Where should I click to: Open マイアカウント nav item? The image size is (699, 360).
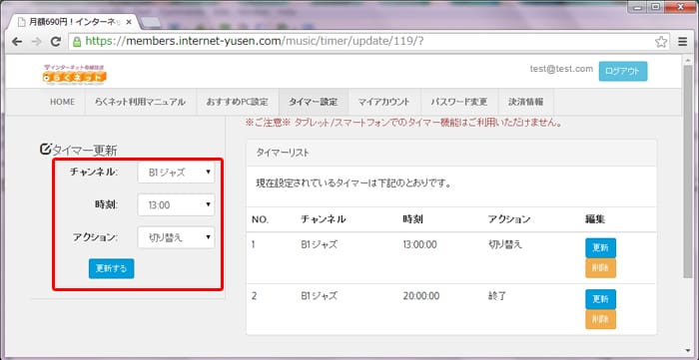tap(383, 102)
